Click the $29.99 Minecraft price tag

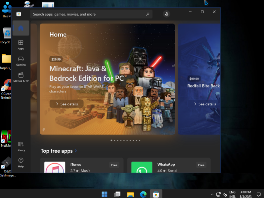(x=56, y=59)
